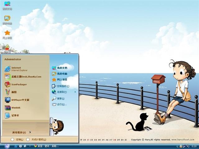Click the round Start orb on the taskbar
The height and width of the screenshot is (149, 199).
point(7,146)
